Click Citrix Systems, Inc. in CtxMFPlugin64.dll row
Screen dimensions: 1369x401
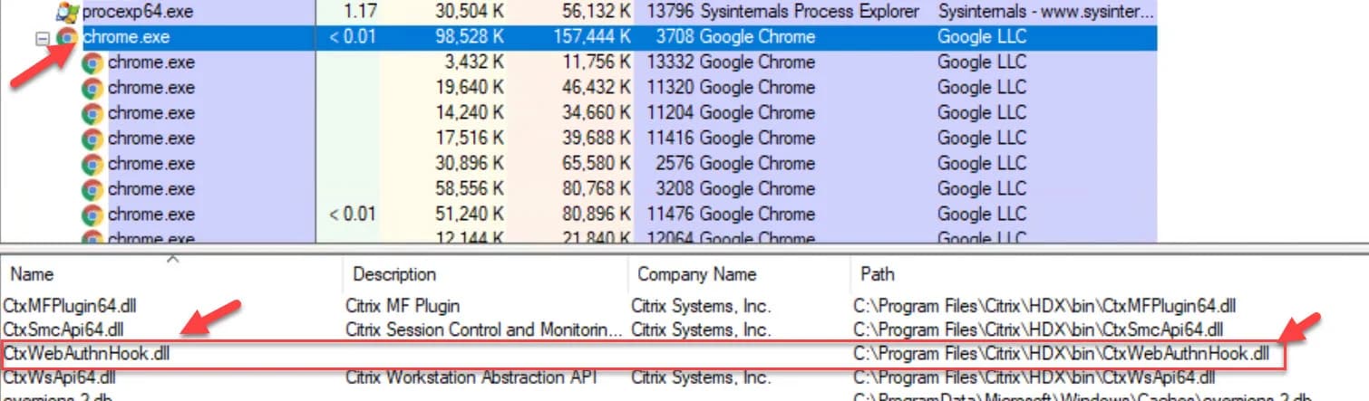tap(701, 306)
